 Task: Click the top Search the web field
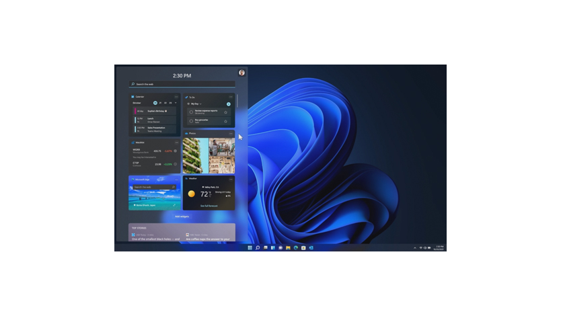182,84
